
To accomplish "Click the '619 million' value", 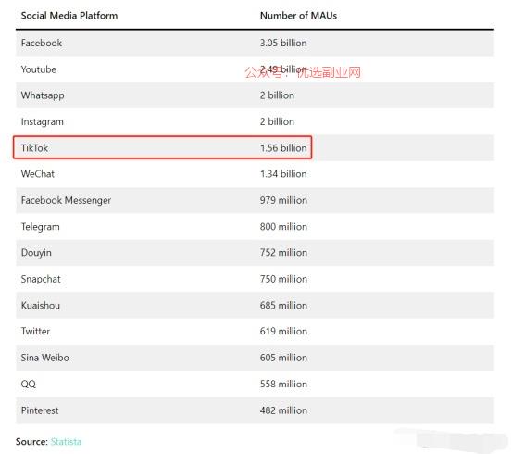I will pyautogui.click(x=283, y=332).
